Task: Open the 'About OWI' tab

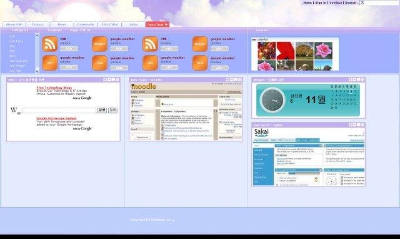Action: coord(14,24)
